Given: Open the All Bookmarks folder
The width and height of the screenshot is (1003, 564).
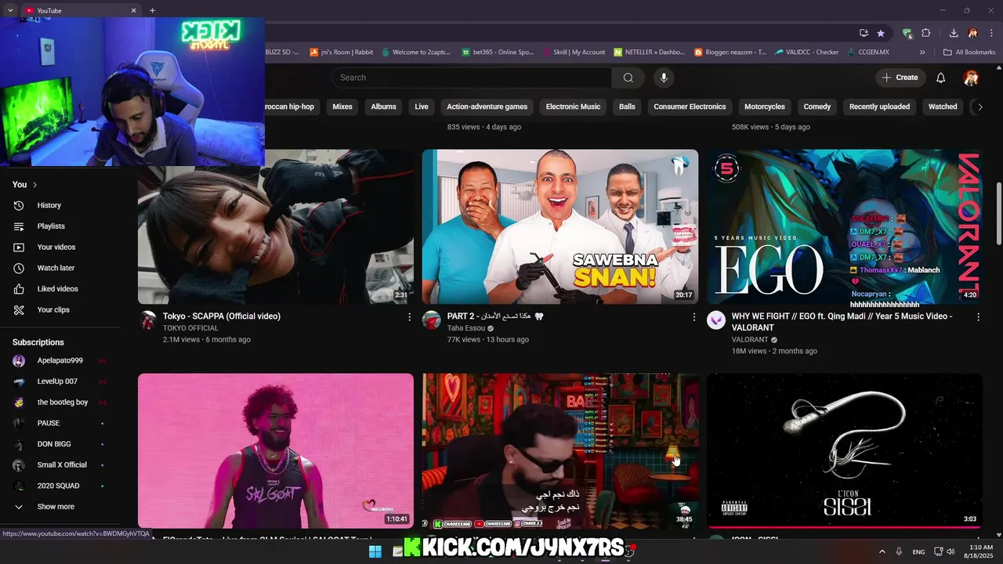Looking at the screenshot, I should click(969, 52).
